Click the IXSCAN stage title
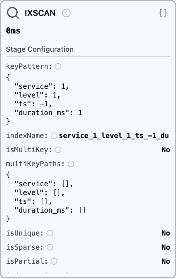The width and height of the screenshot is (176, 279). tap(40, 13)
